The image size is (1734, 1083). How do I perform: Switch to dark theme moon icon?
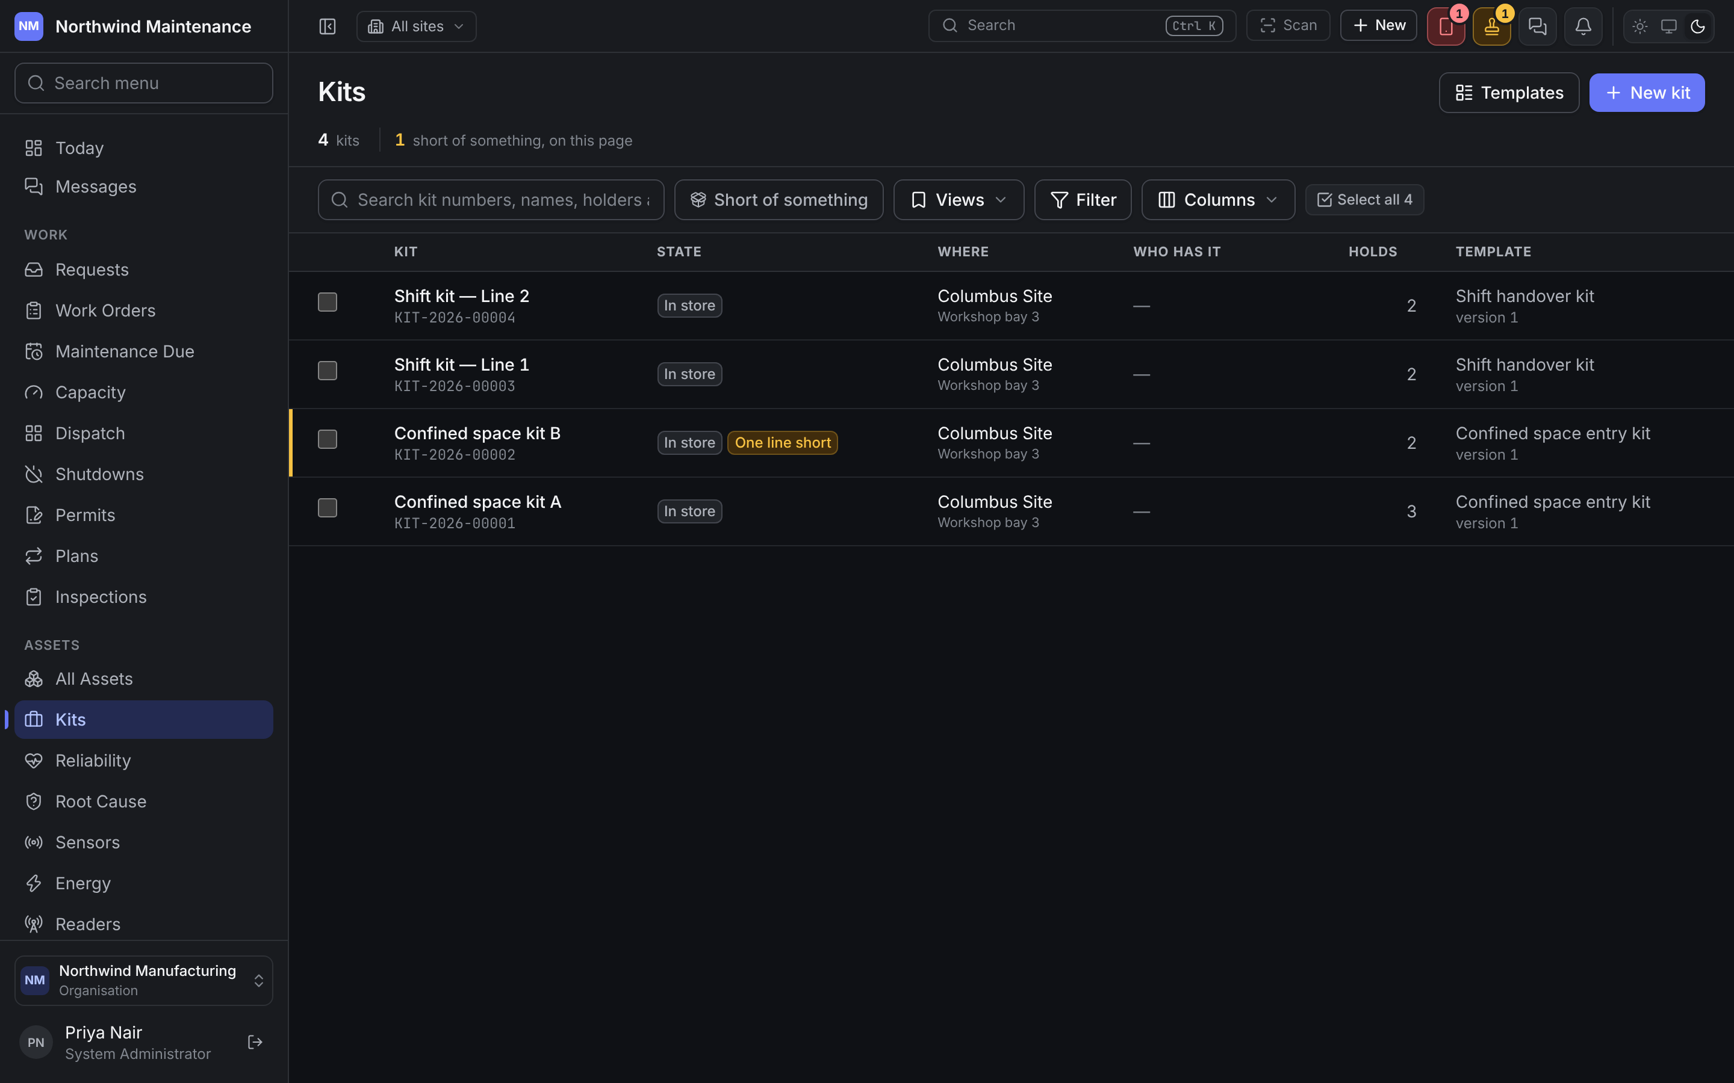click(x=1697, y=26)
